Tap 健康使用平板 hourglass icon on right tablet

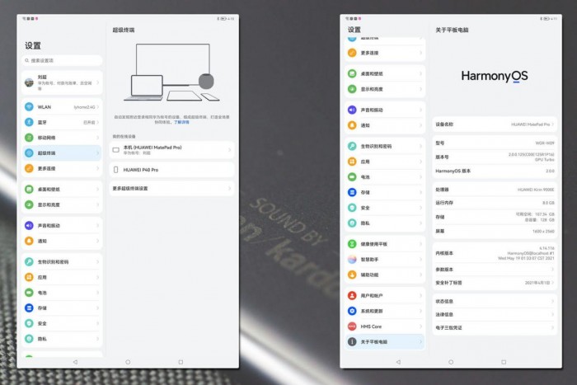coord(352,244)
